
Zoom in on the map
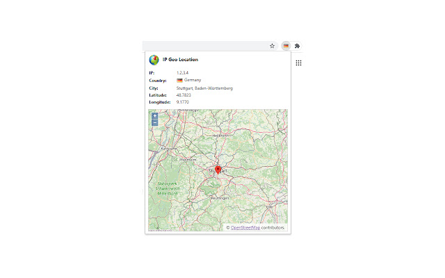pyautogui.click(x=154, y=116)
